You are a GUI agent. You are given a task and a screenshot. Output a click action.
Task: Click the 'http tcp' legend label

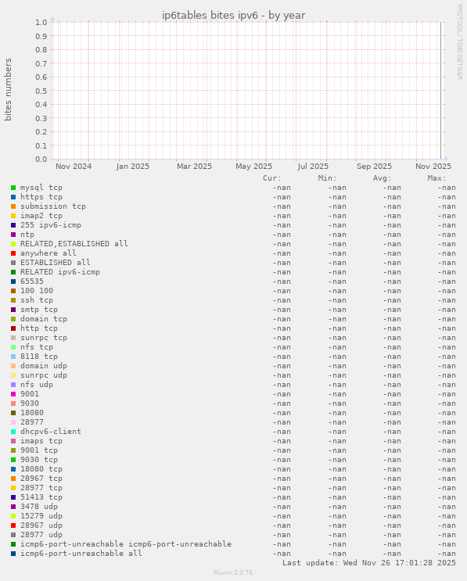39,328
